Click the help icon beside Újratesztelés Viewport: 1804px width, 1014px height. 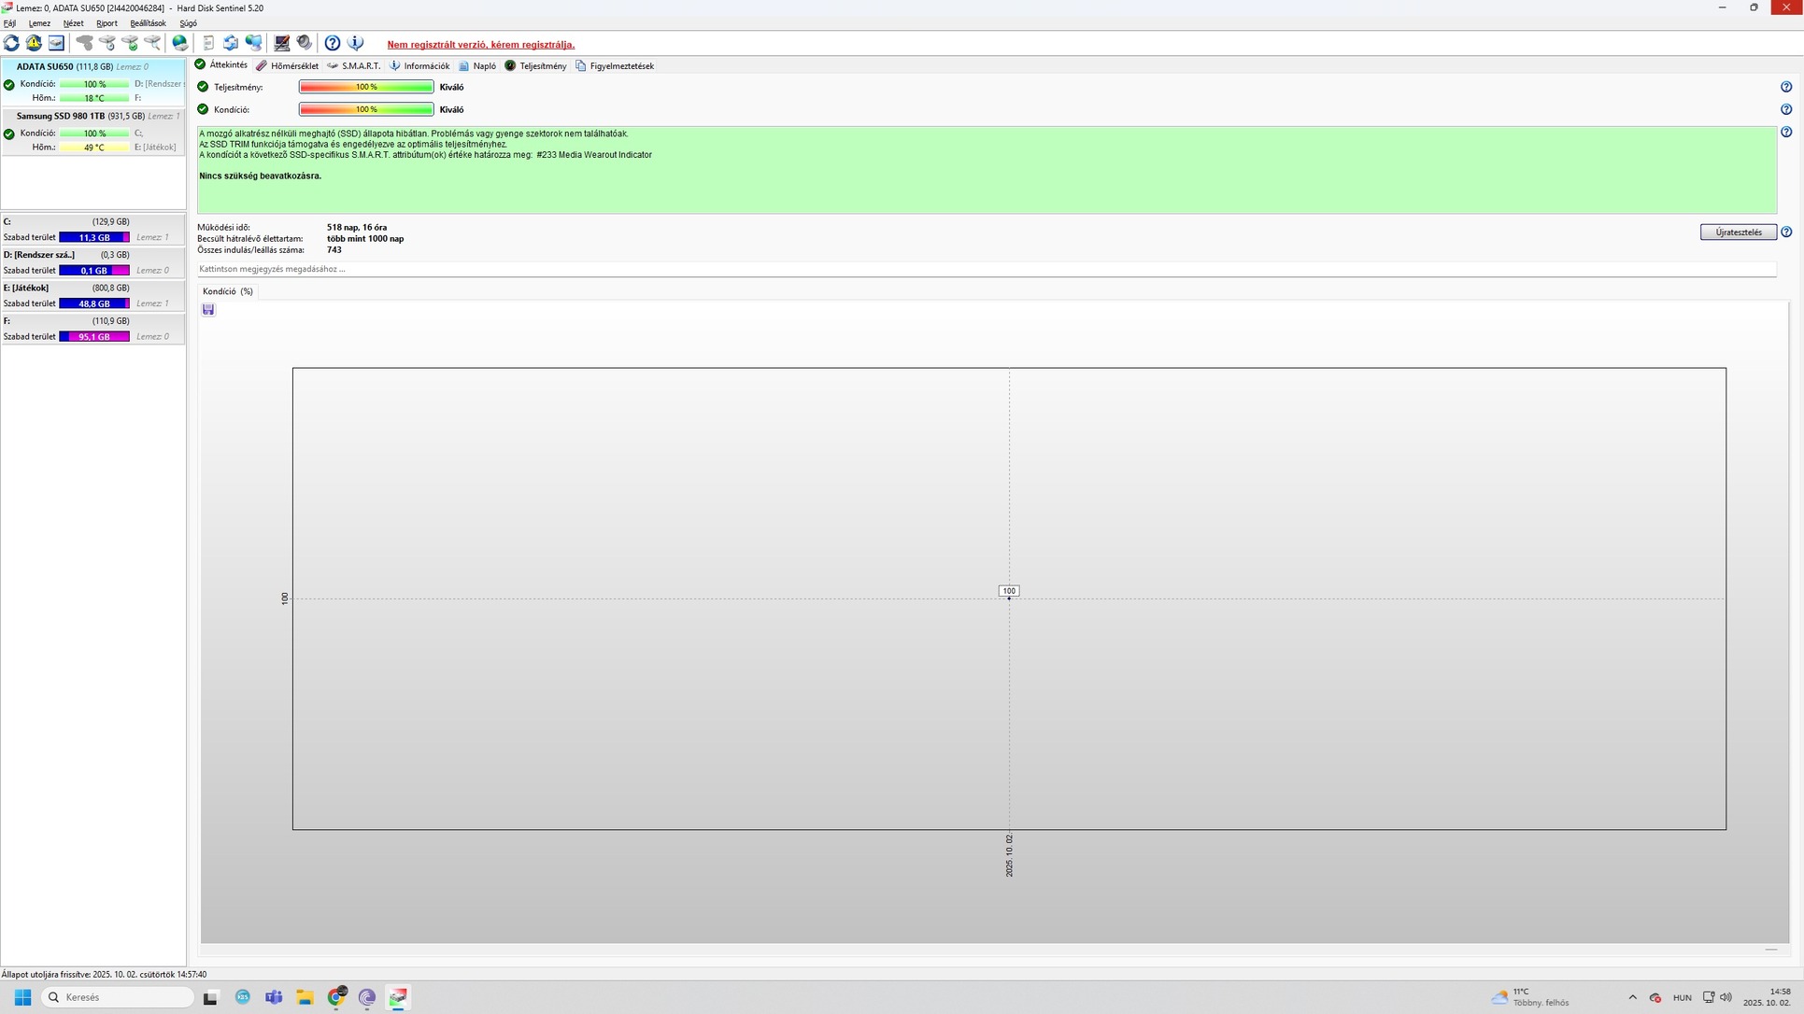[1786, 232]
